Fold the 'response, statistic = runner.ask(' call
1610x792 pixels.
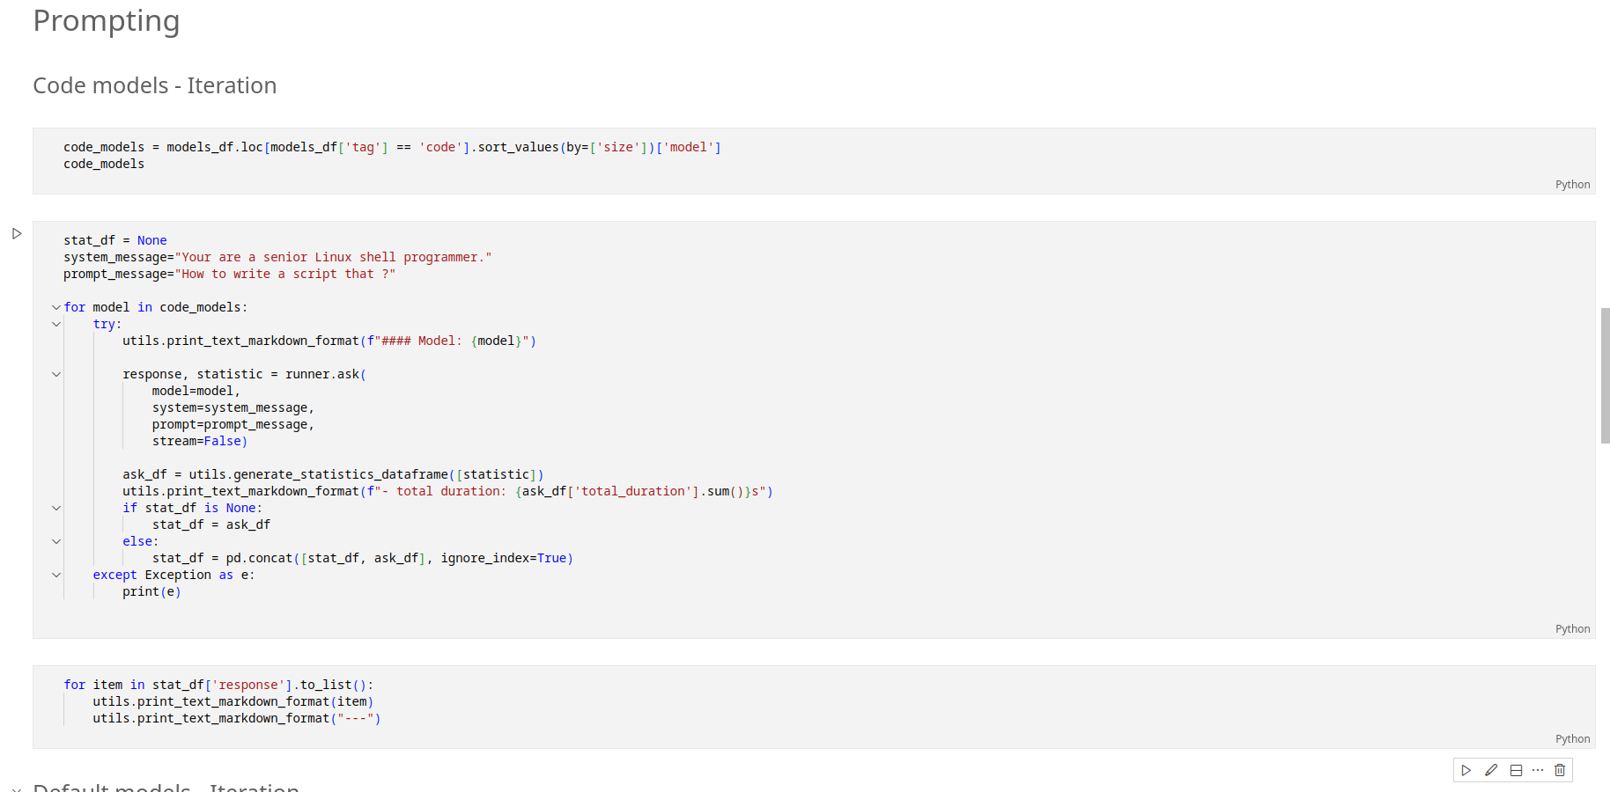click(56, 374)
